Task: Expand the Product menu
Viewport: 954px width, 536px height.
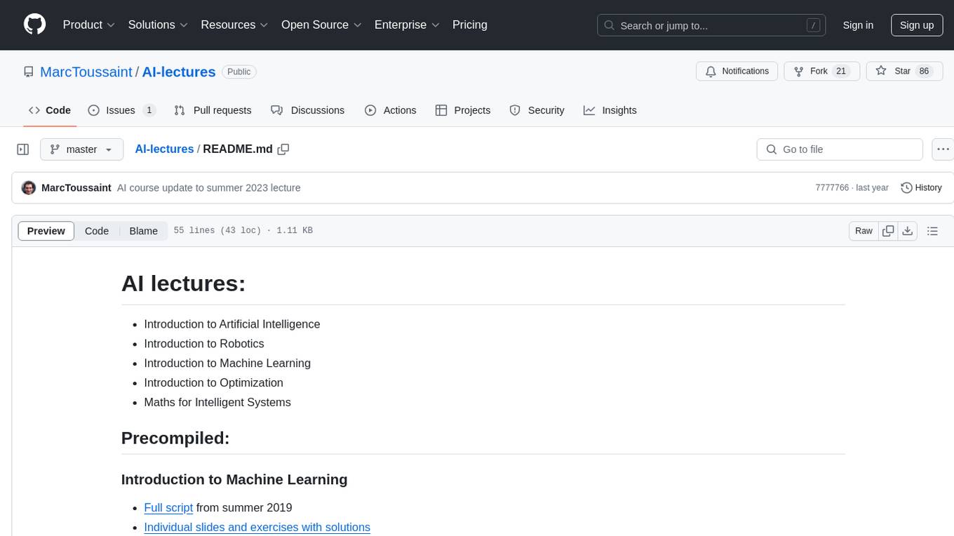Action: tap(89, 25)
